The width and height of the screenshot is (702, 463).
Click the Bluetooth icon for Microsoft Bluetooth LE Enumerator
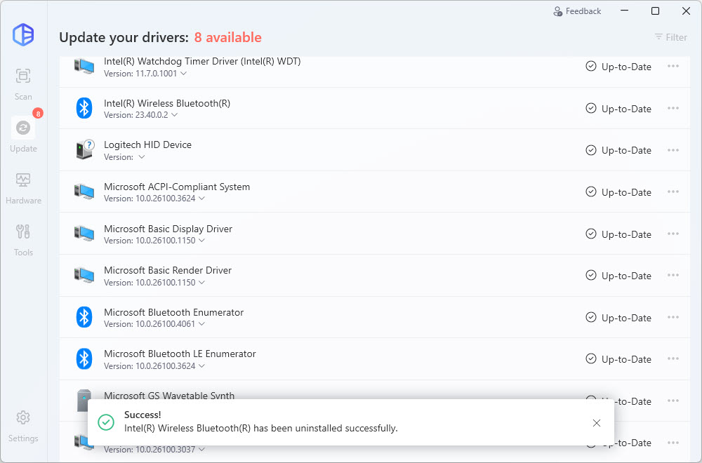point(84,359)
